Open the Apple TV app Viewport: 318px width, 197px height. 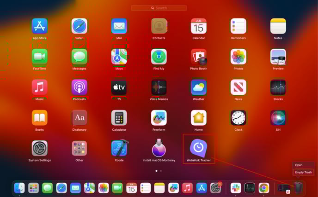pos(119,87)
